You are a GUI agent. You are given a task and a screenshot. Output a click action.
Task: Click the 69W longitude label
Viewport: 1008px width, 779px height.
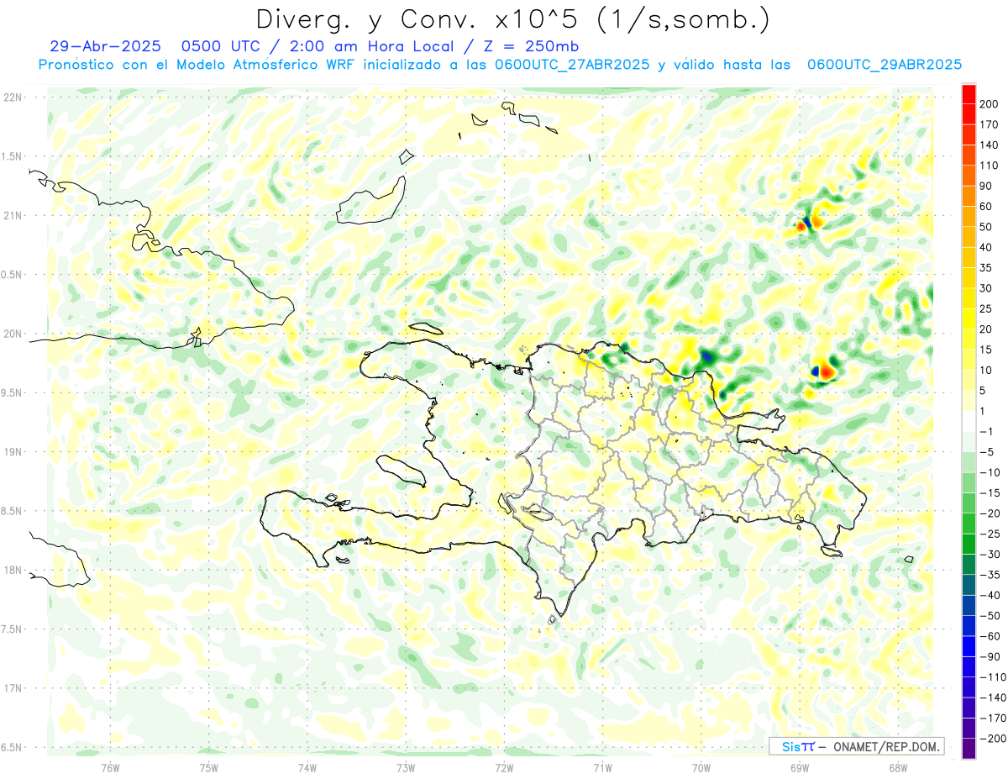(x=800, y=768)
